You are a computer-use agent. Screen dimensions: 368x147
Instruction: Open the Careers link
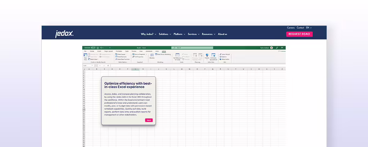click(x=291, y=28)
